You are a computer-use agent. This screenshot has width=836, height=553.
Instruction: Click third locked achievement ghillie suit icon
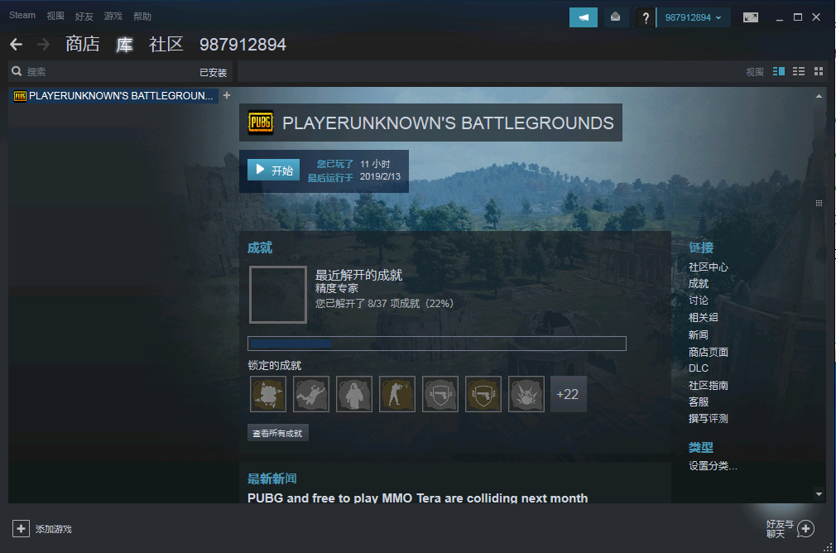(354, 394)
